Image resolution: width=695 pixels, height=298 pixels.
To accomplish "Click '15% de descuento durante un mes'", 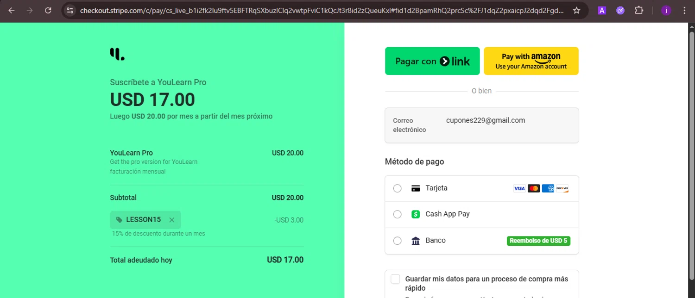I will [158, 233].
